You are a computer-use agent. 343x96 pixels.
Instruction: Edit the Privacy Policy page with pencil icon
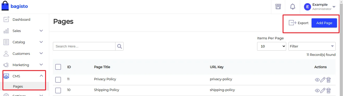(x=323, y=80)
